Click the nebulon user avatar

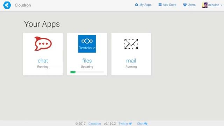(205, 5)
